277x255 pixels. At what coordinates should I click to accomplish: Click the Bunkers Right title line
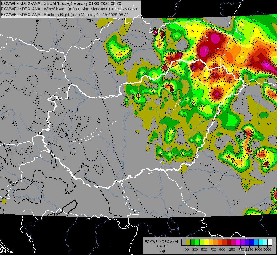(65, 15)
